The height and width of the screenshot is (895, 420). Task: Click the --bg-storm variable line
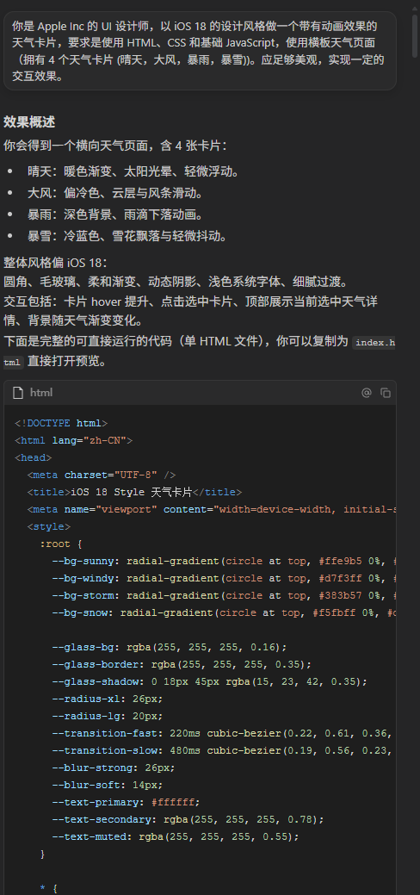224,595
